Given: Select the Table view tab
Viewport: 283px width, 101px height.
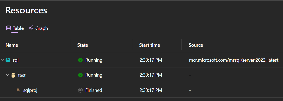Looking at the screenshot, I should [x=15, y=28].
